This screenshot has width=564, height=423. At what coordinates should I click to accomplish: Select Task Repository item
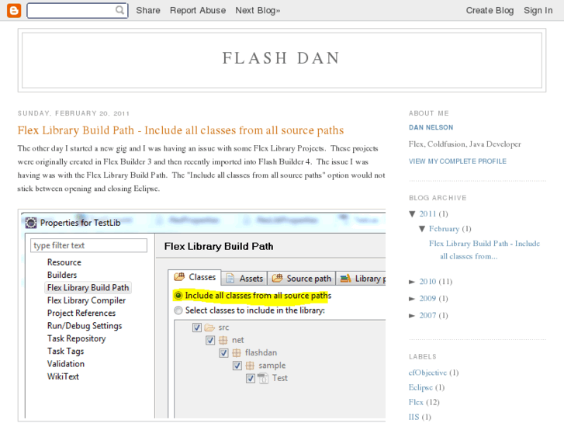(x=76, y=338)
